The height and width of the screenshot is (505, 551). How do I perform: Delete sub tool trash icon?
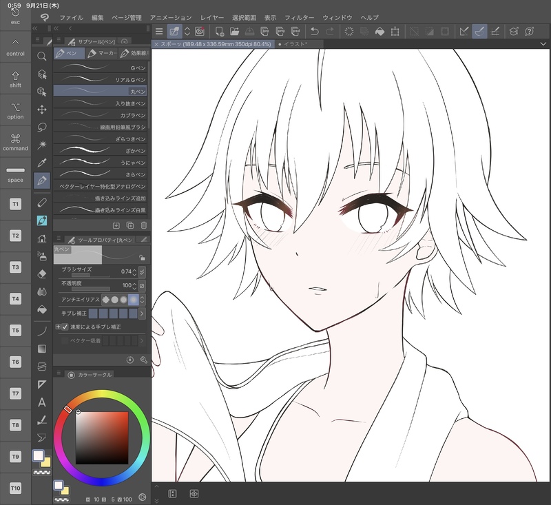(144, 225)
